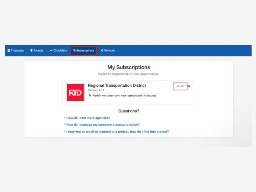Click the Proposals document icon
This screenshot has width=256, height=192.
click(9, 50)
